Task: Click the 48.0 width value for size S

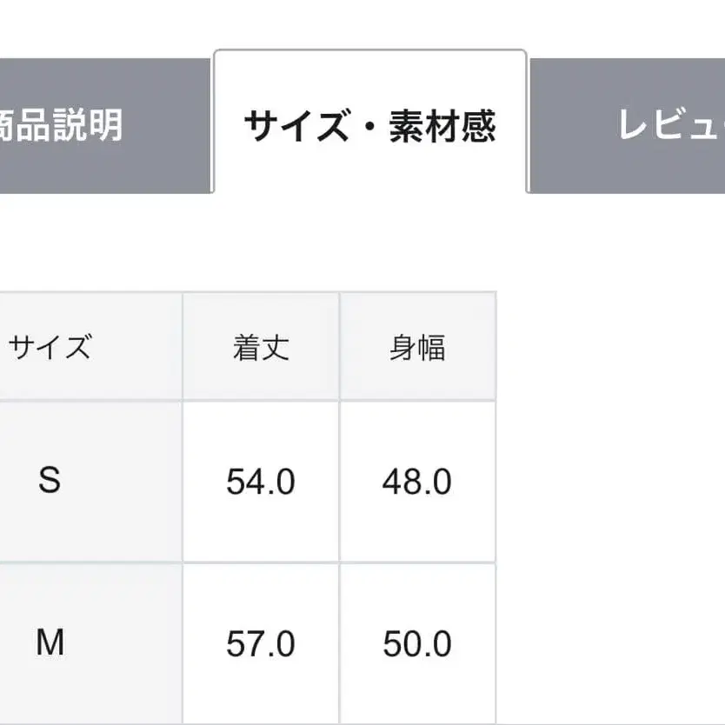Action: pyautogui.click(x=419, y=481)
